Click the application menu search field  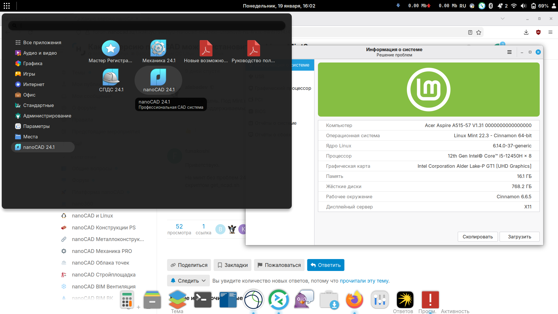(147, 26)
